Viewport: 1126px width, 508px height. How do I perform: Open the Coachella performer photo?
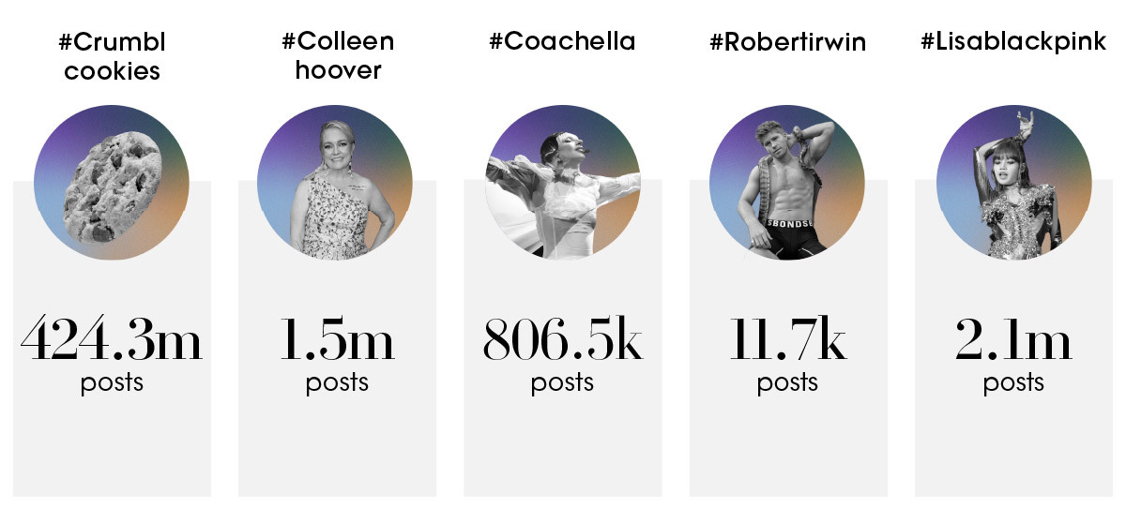click(562, 181)
